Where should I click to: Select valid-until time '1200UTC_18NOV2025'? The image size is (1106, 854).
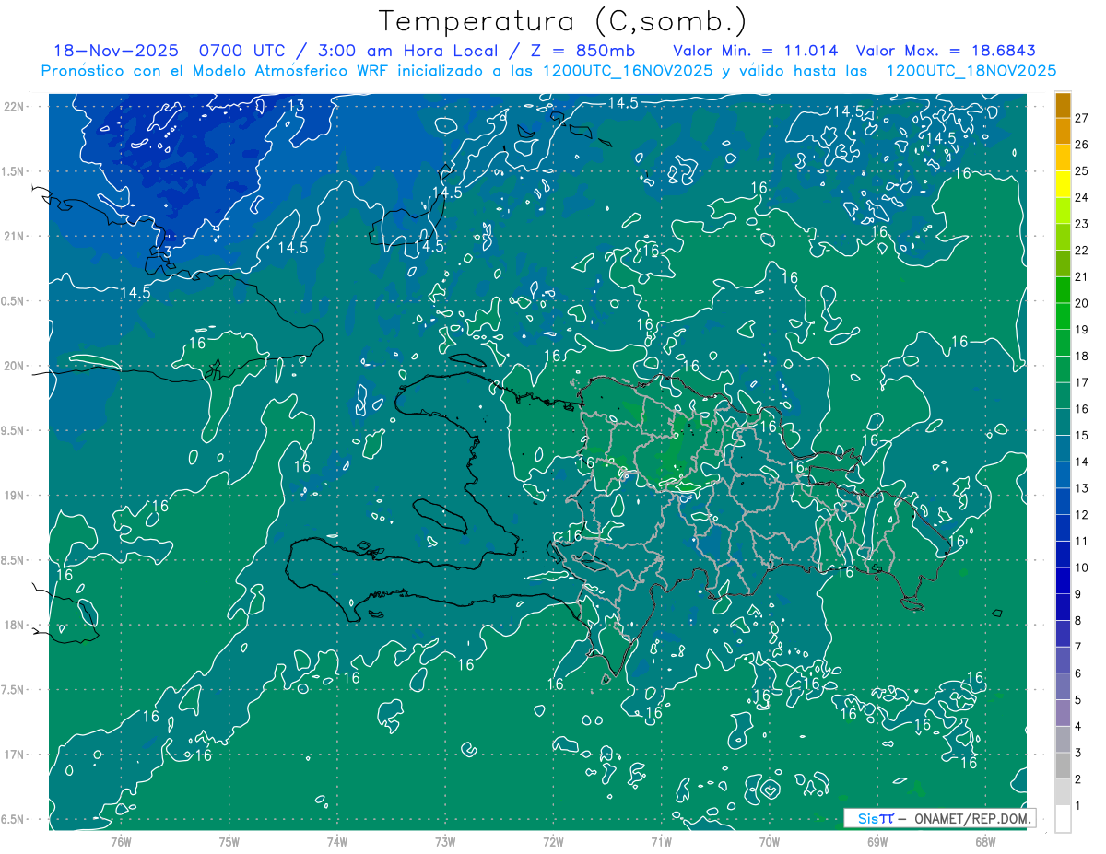pyautogui.click(x=971, y=71)
